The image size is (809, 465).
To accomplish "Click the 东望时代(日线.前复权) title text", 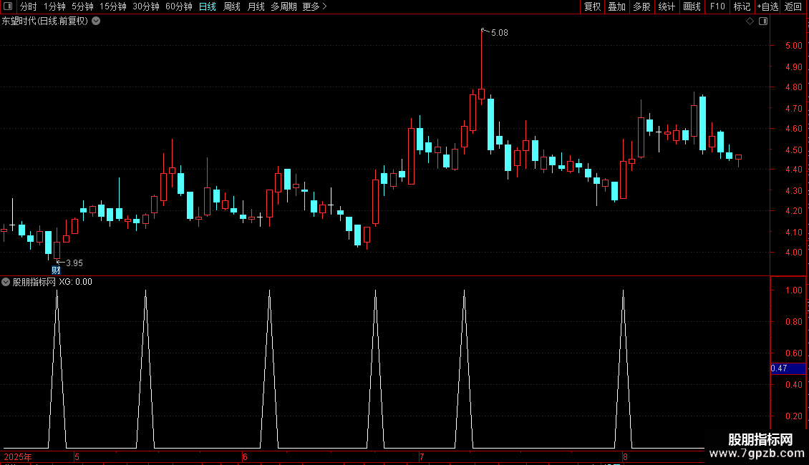I will pyautogui.click(x=45, y=21).
